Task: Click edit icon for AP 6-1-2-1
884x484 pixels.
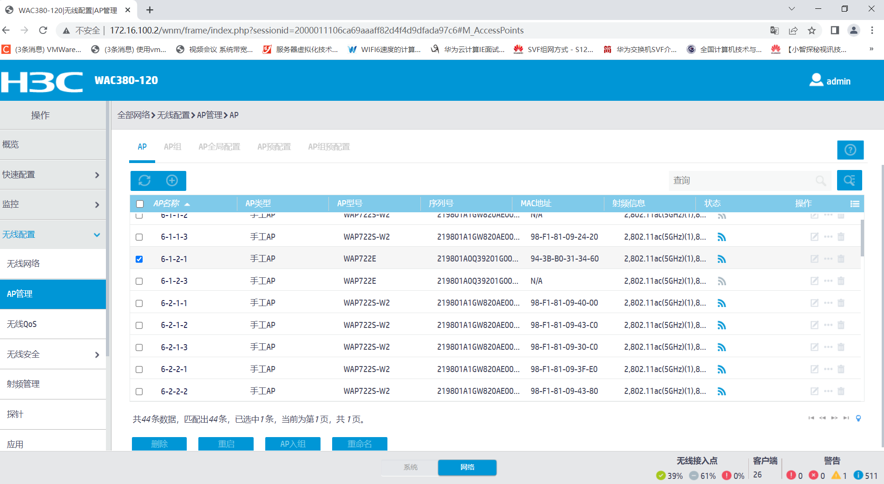Action: (x=814, y=259)
